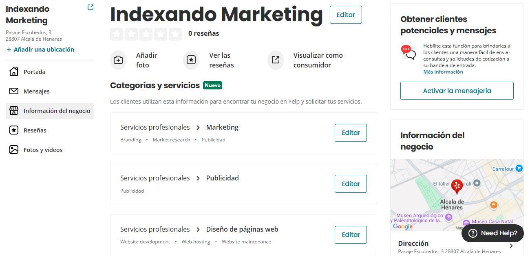
Task: Expand the Dirección row chevron
Action: (511, 246)
